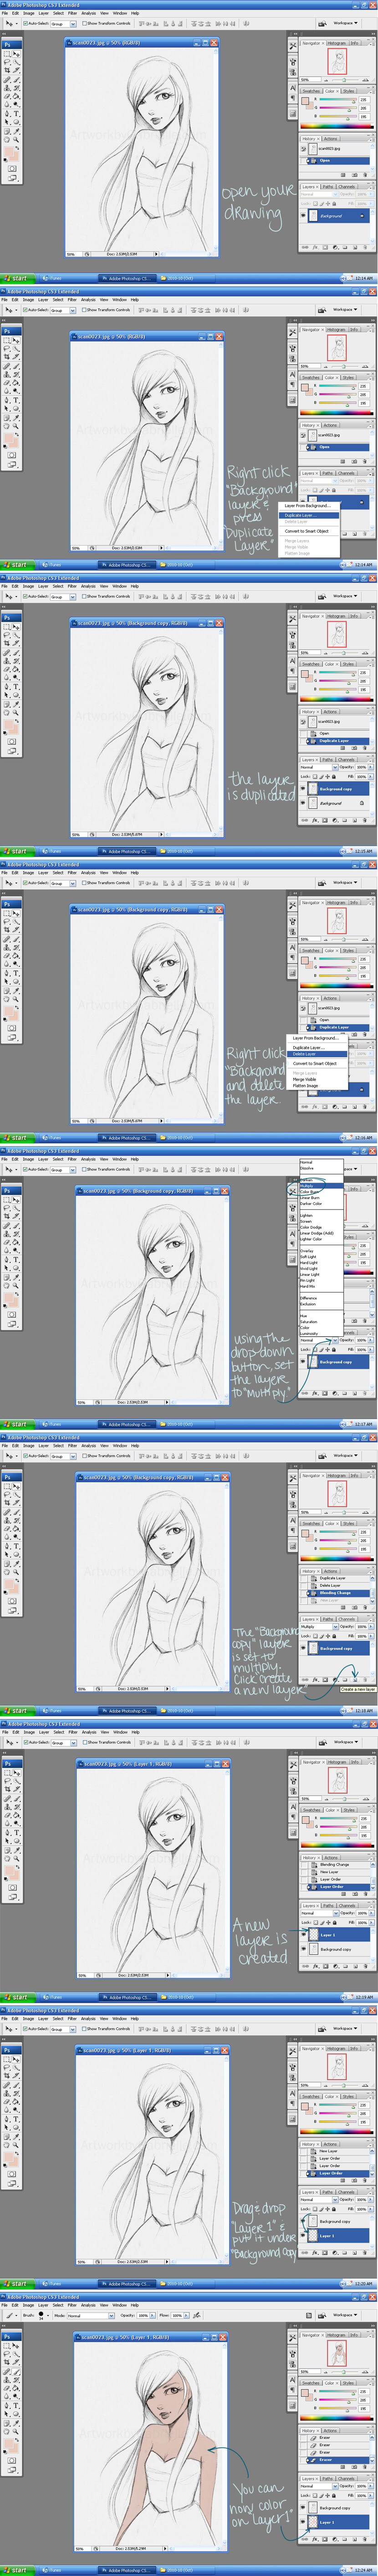Image resolution: width=378 pixels, height=2576 pixels.
Task: Select 'Background copy' layer row in 'You can now color' screenshot
Action: click(334, 2508)
